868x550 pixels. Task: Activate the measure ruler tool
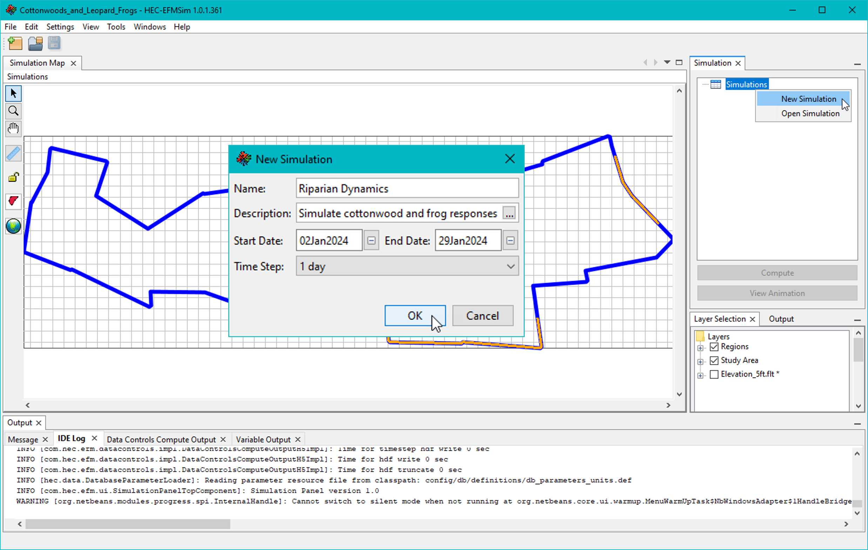click(13, 153)
